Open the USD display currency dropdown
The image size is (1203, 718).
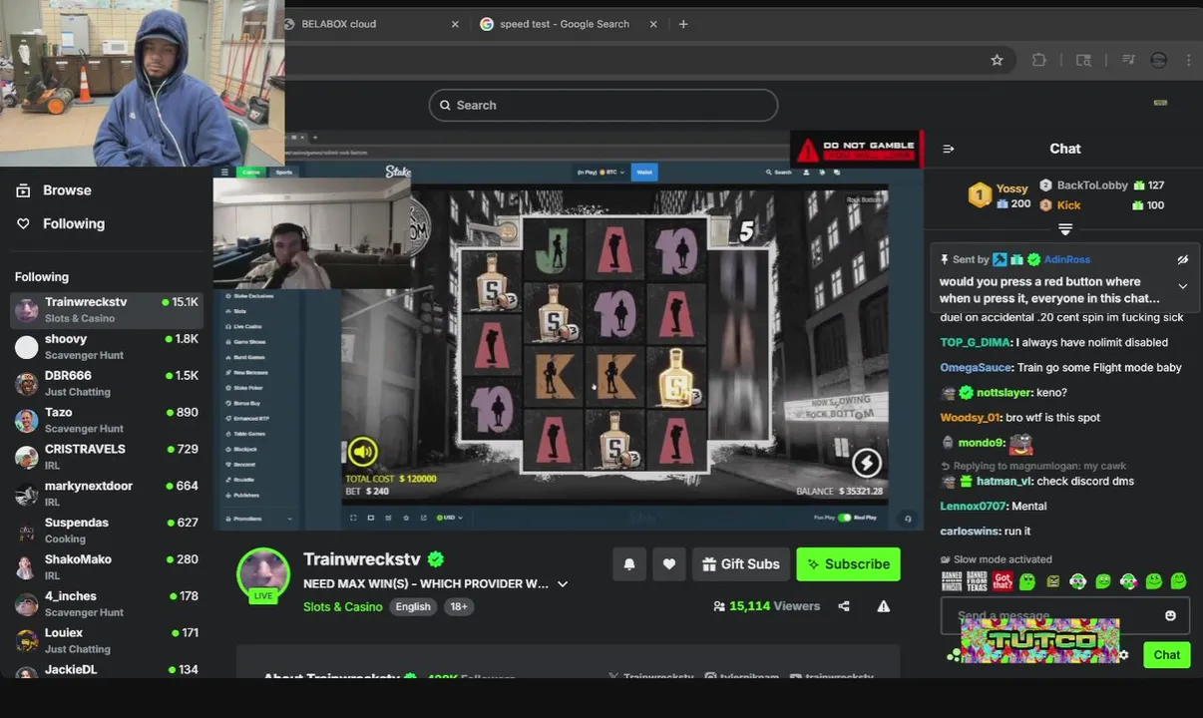(x=450, y=518)
